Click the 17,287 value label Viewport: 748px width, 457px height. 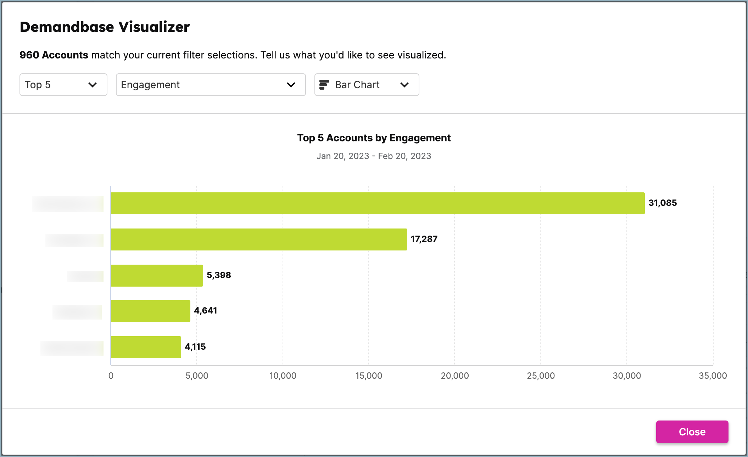click(424, 239)
